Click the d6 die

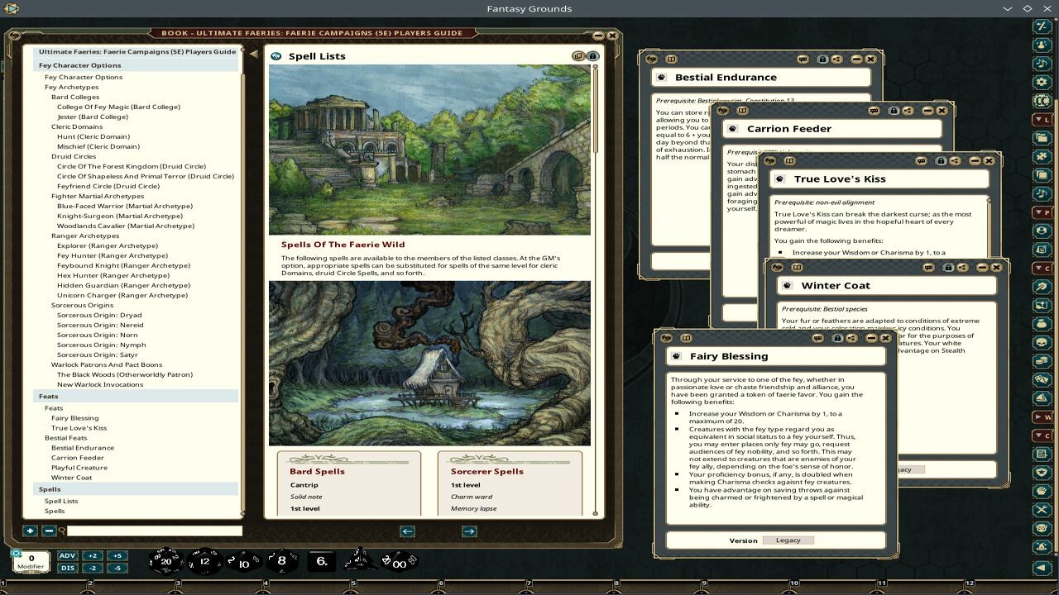pyautogui.click(x=322, y=561)
